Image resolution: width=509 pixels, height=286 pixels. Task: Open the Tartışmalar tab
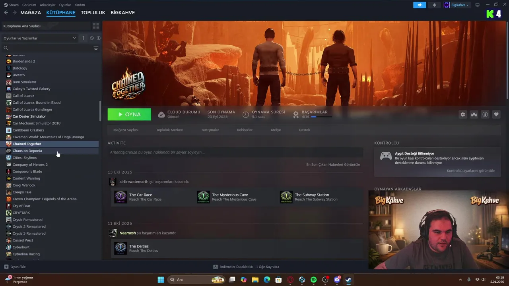(x=210, y=130)
